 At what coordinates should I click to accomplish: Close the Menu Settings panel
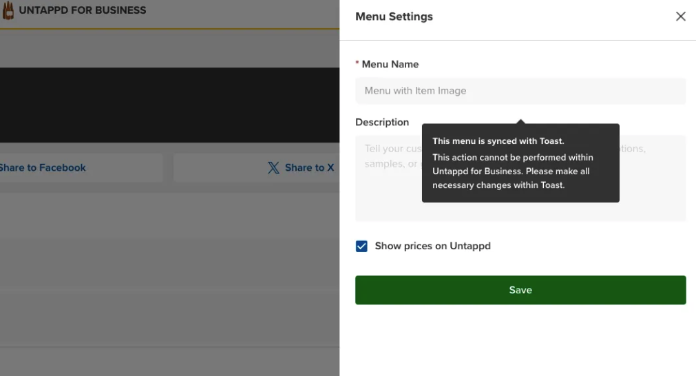coord(680,17)
